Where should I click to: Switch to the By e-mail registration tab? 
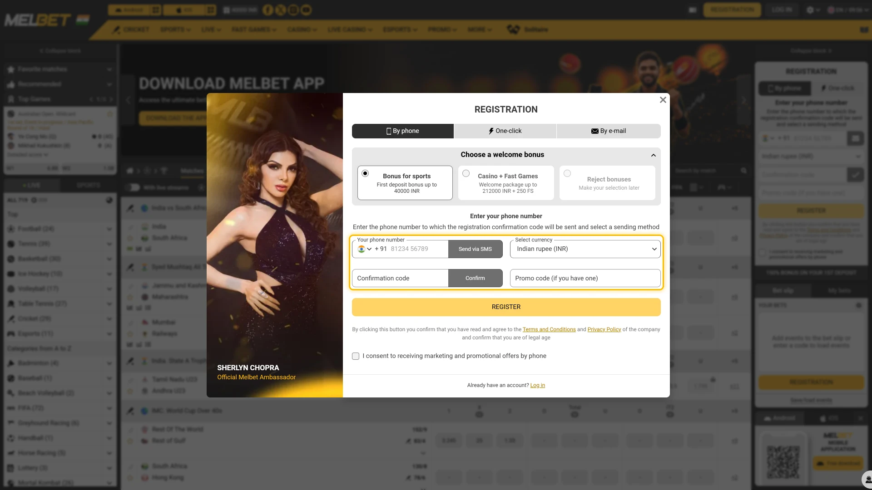609,131
